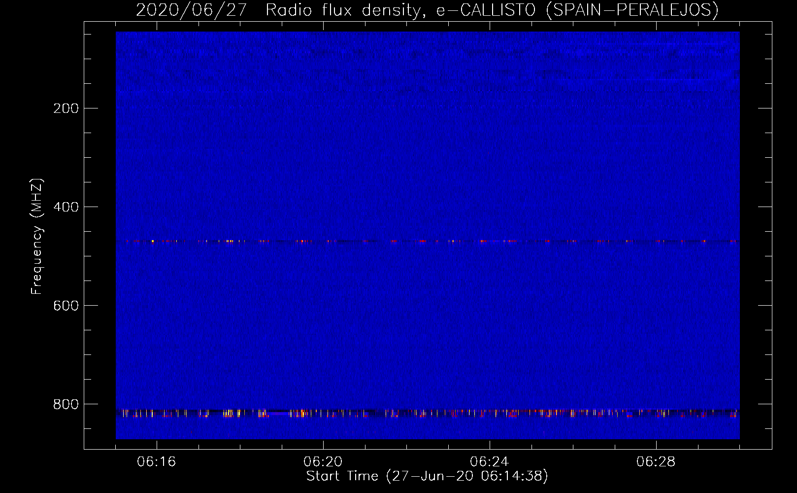
Task: Click the plot title mentioning e-CALLISTO SPAIN-PERALEJOS
Action: coord(427,10)
